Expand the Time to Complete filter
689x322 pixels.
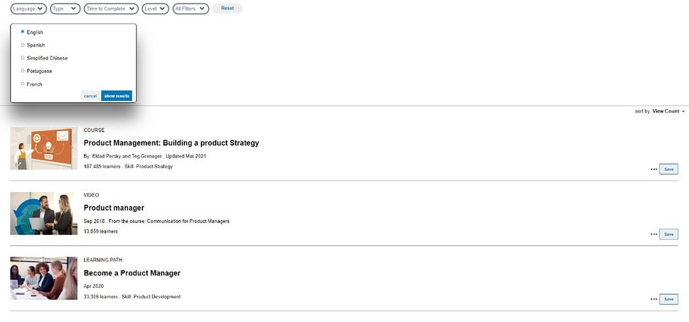click(111, 9)
